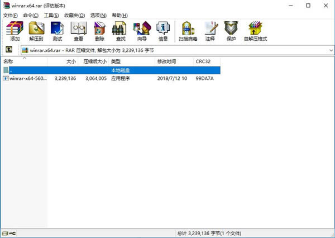
Task: Click the WinRAR title bar app icon
Action: [6, 6]
